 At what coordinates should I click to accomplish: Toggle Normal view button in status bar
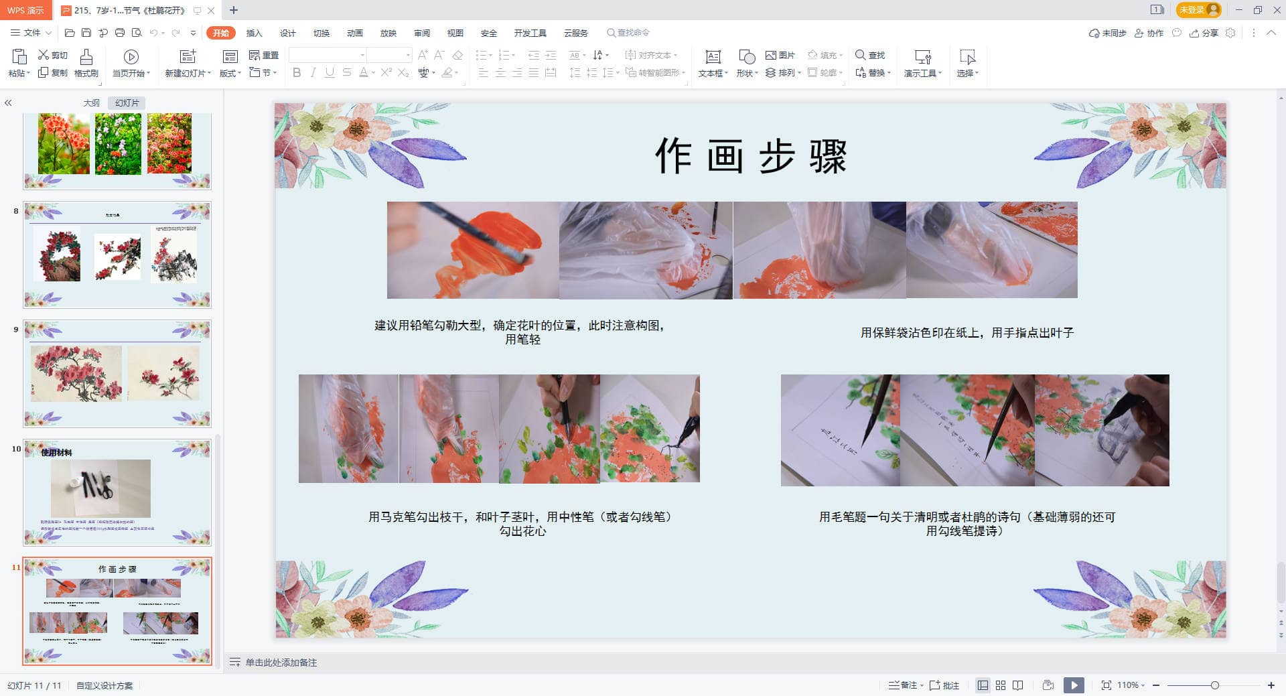tap(983, 685)
